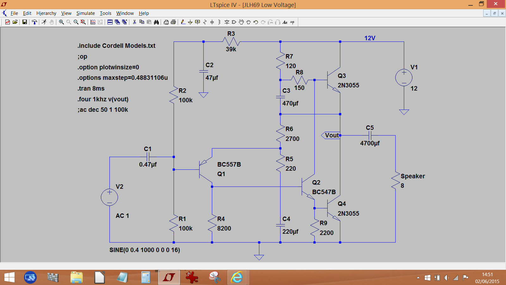Select the Capacitor tool in the toolbar
506x285 pixels.
(212, 22)
